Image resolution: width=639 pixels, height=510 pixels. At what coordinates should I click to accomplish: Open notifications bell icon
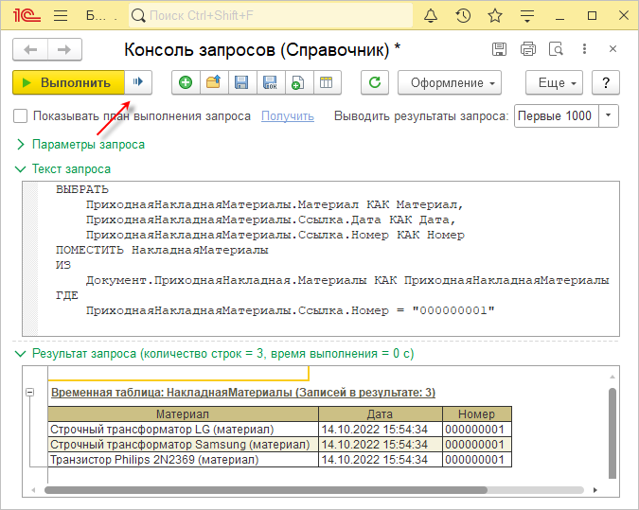(432, 16)
